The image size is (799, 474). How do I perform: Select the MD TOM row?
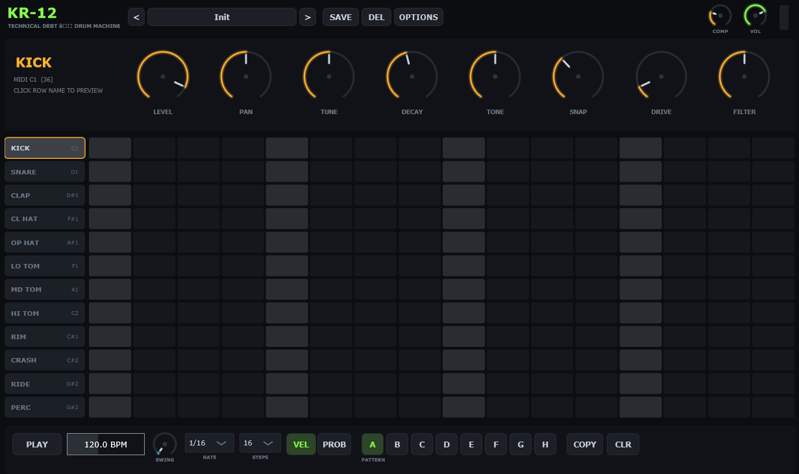click(x=45, y=289)
